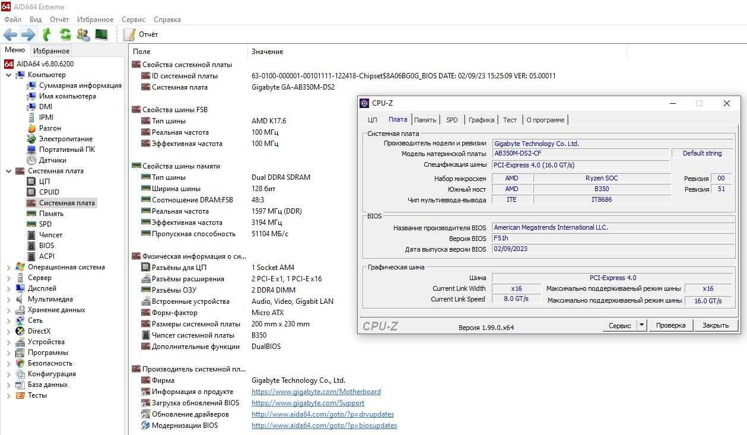This screenshot has width=747, height=435.
Task: Click the Forward arrow toolbar icon
Action: point(28,34)
